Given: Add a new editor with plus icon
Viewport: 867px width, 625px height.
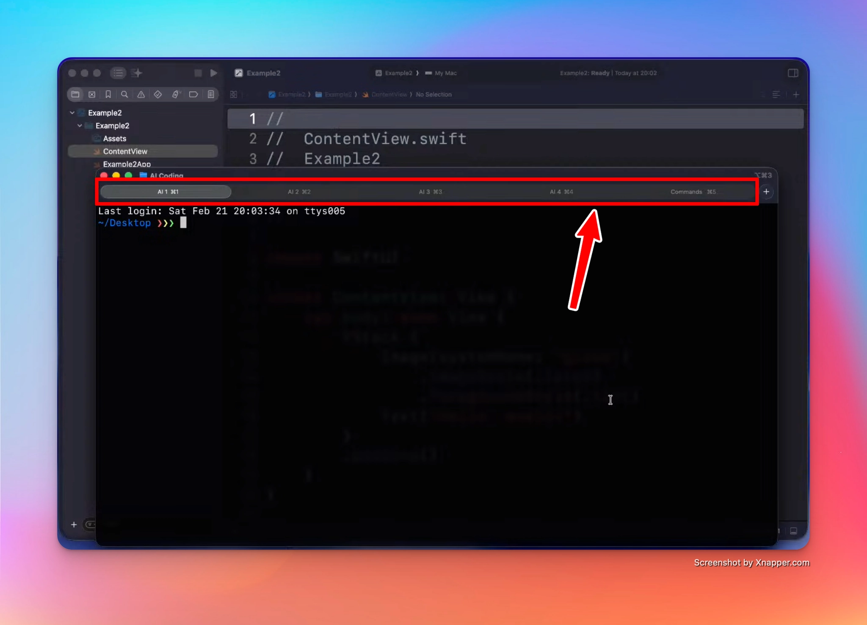Looking at the screenshot, I should pos(796,94).
